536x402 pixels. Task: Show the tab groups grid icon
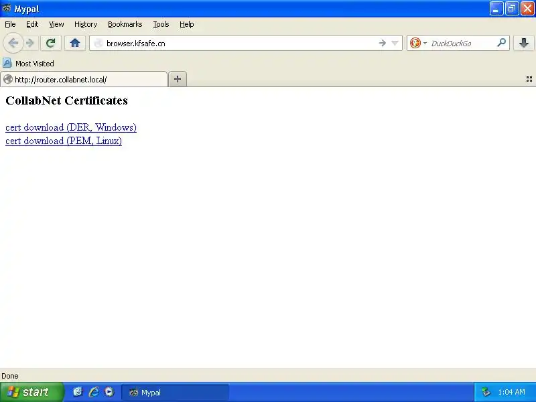click(x=529, y=79)
